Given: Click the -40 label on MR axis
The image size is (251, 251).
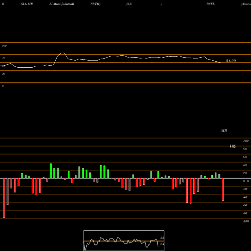Looking at the screenshot, I should click(245, 197).
